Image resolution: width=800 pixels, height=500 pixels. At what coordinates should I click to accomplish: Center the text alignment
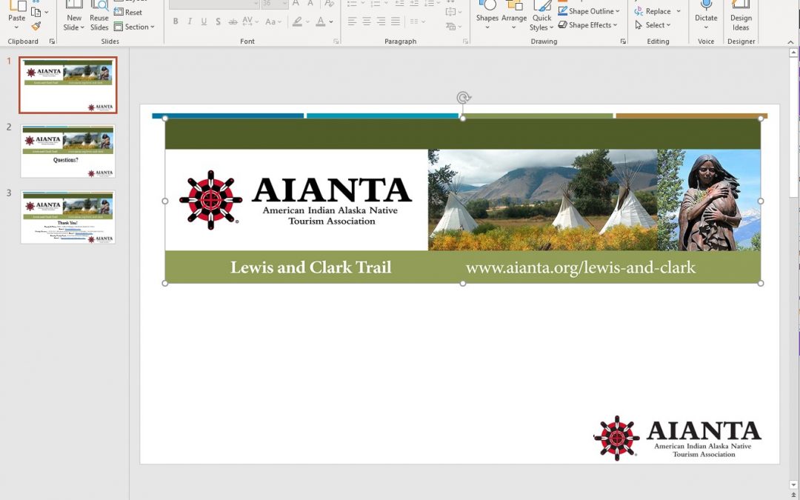[367, 21]
